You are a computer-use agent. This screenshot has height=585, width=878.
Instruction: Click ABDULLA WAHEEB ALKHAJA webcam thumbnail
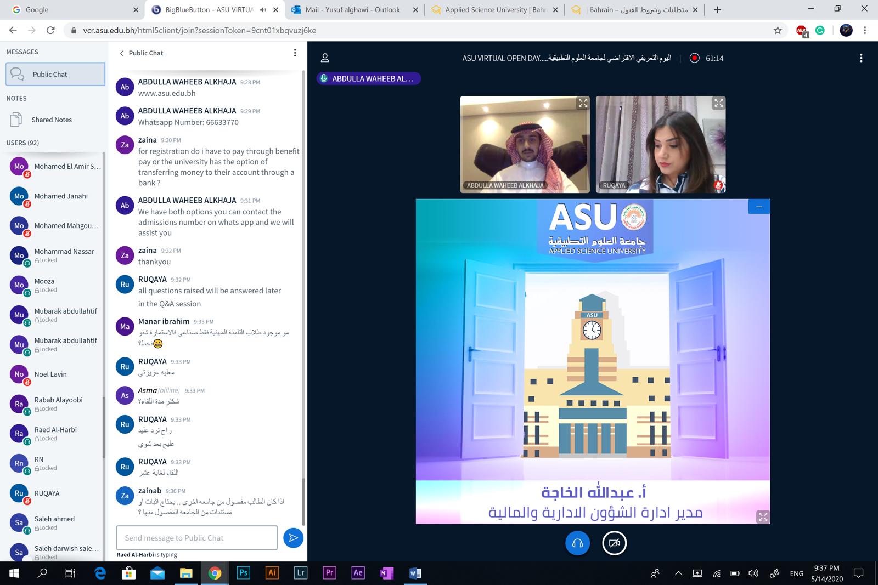pos(525,145)
